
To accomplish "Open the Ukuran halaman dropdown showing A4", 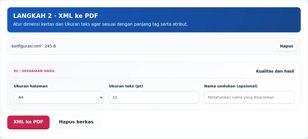I will coord(59,97).
